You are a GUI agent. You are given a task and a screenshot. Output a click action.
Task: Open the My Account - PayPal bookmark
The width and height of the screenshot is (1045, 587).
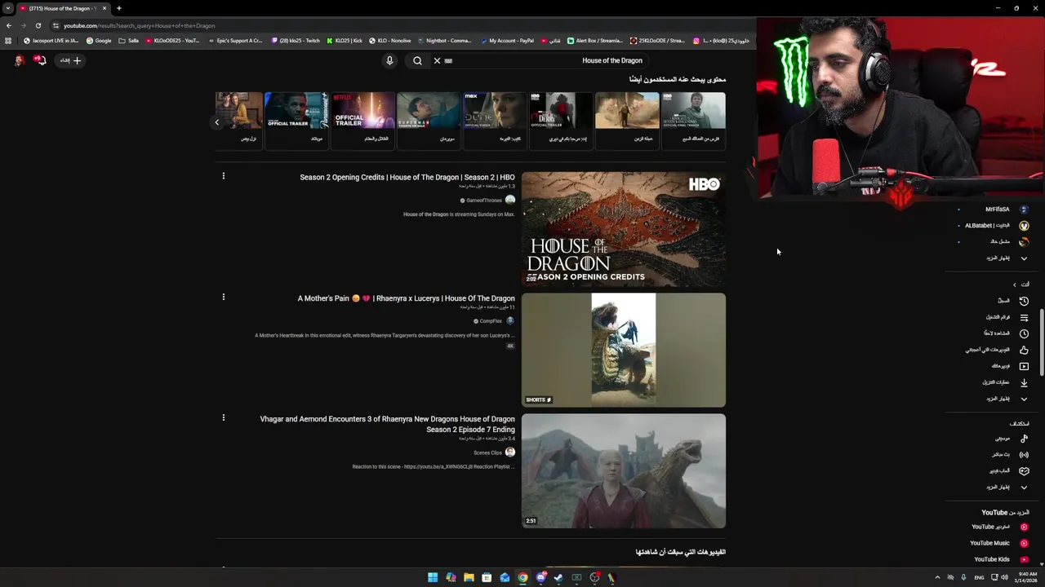point(507,41)
